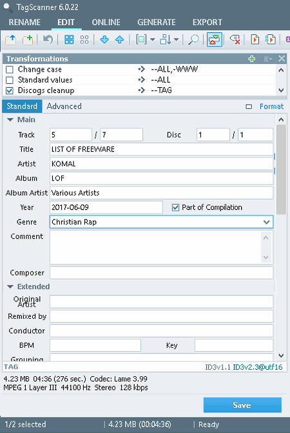Click the Remixed by field
Viewport: 290px width, 433px height.
[x=162, y=316]
